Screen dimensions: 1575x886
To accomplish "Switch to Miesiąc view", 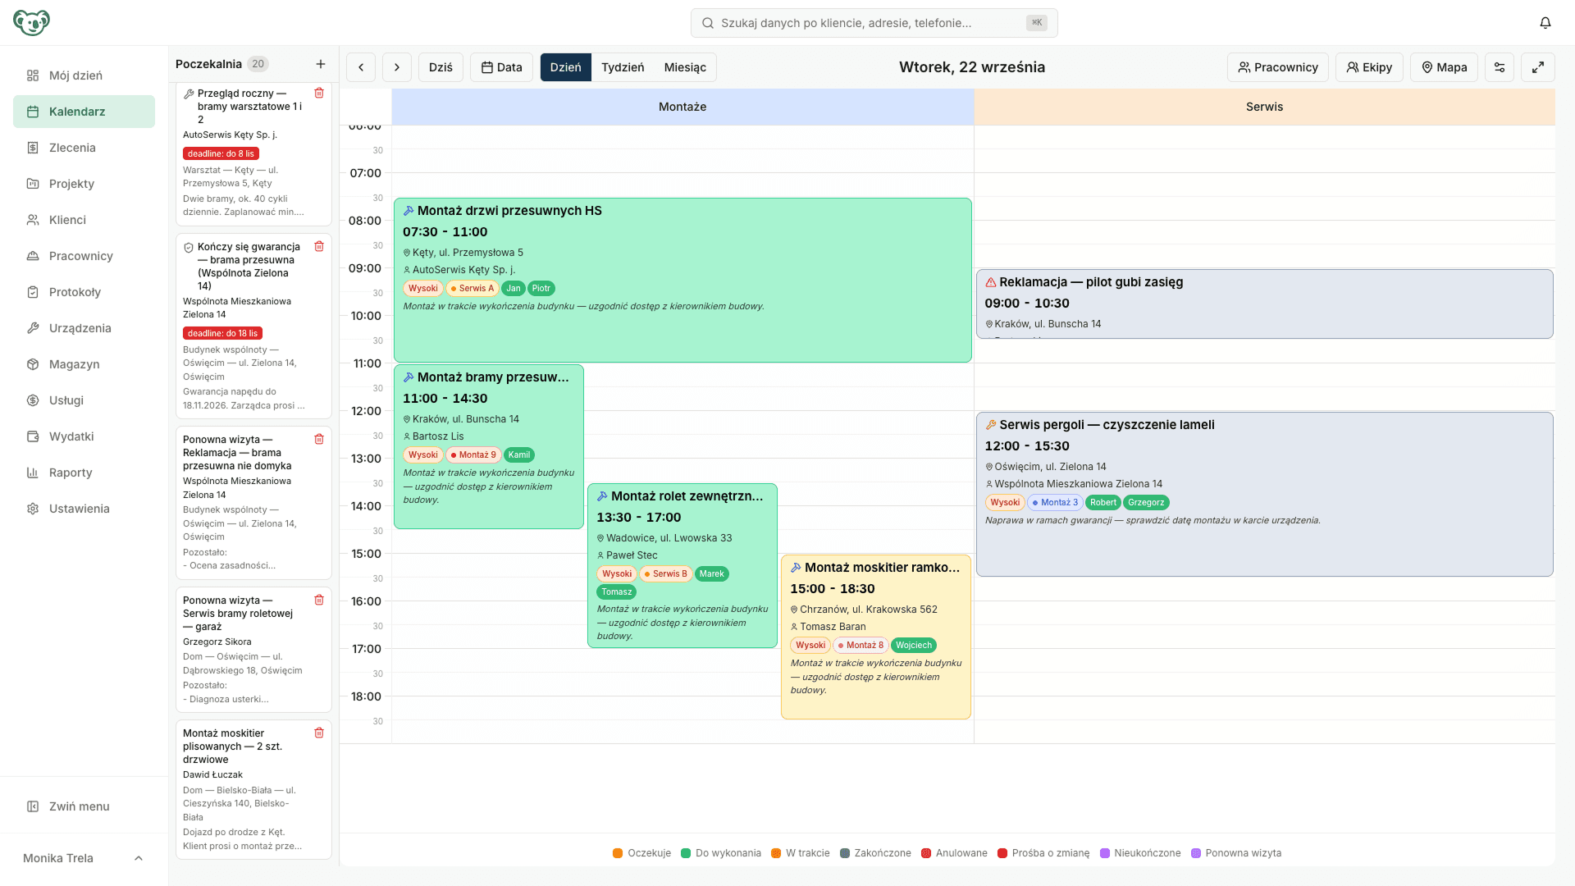I will (x=685, y=67).
